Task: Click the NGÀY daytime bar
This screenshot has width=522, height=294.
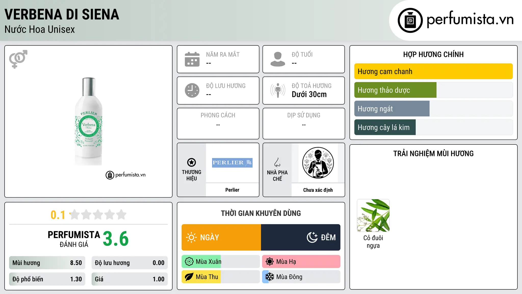Action: point(221,237)
